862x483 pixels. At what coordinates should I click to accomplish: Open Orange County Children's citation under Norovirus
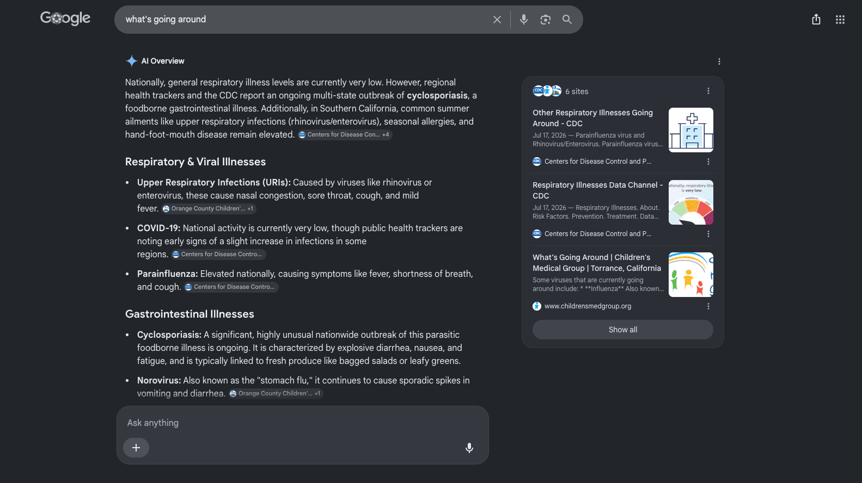[x=276, y=394]
